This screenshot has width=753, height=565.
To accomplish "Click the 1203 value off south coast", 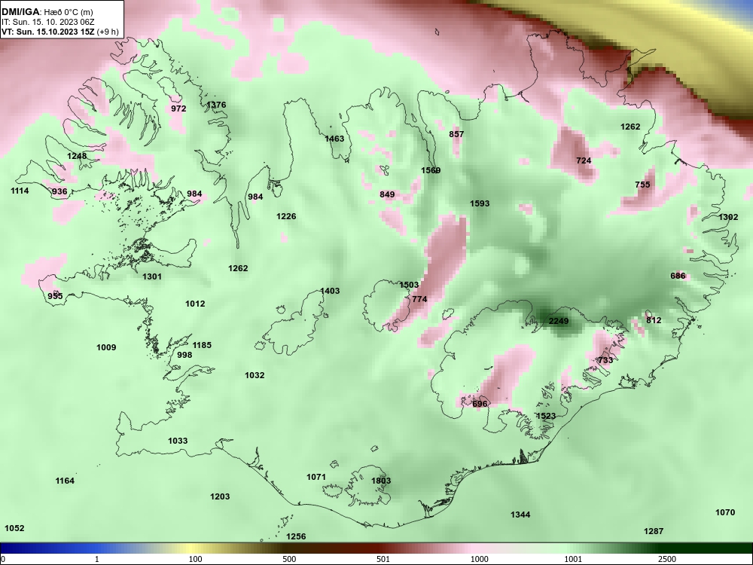I will pyautogui.click(x=219, y=496).
